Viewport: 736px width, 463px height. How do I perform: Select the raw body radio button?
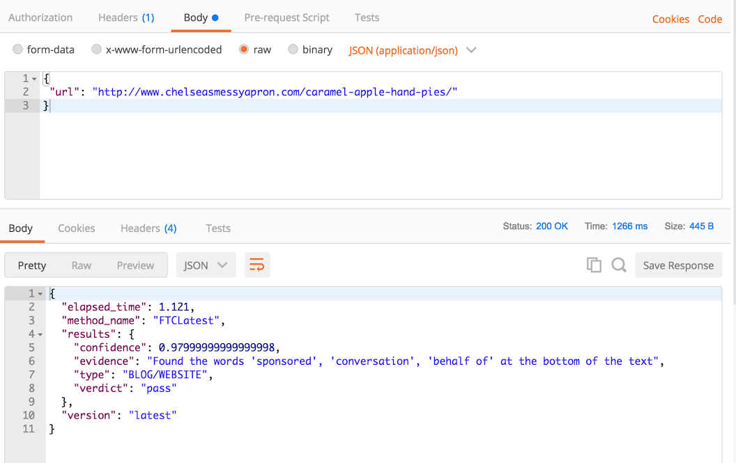coord(244,49)
